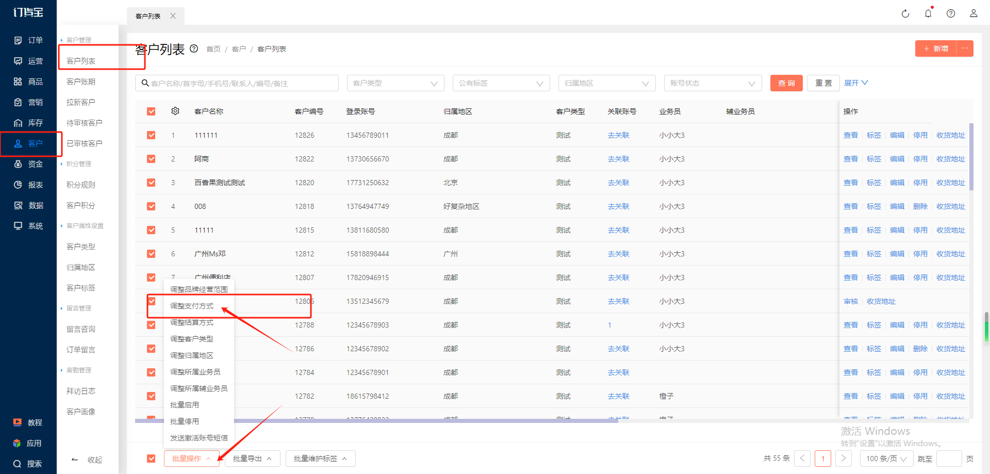The width and height of the screenshot is (990, 474).
Task: Open the help question-mark icon in the top bar
Action: point(951,13)
